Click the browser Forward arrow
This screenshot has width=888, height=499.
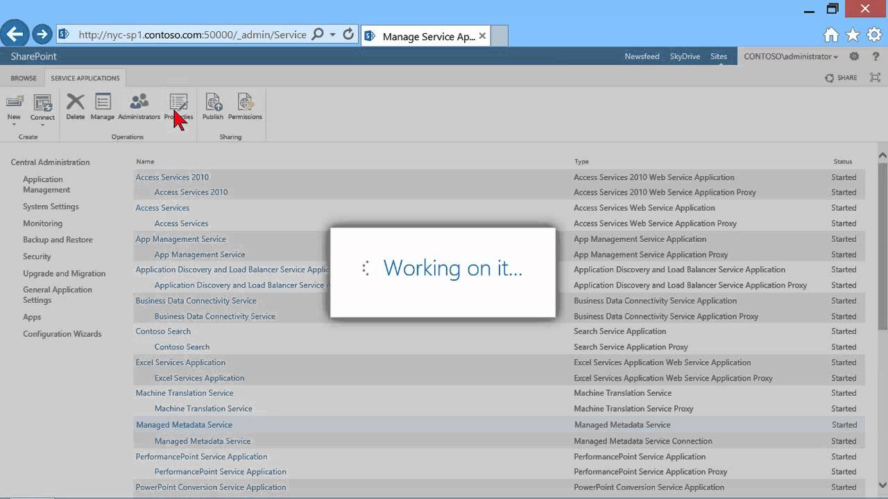(42, 34)
